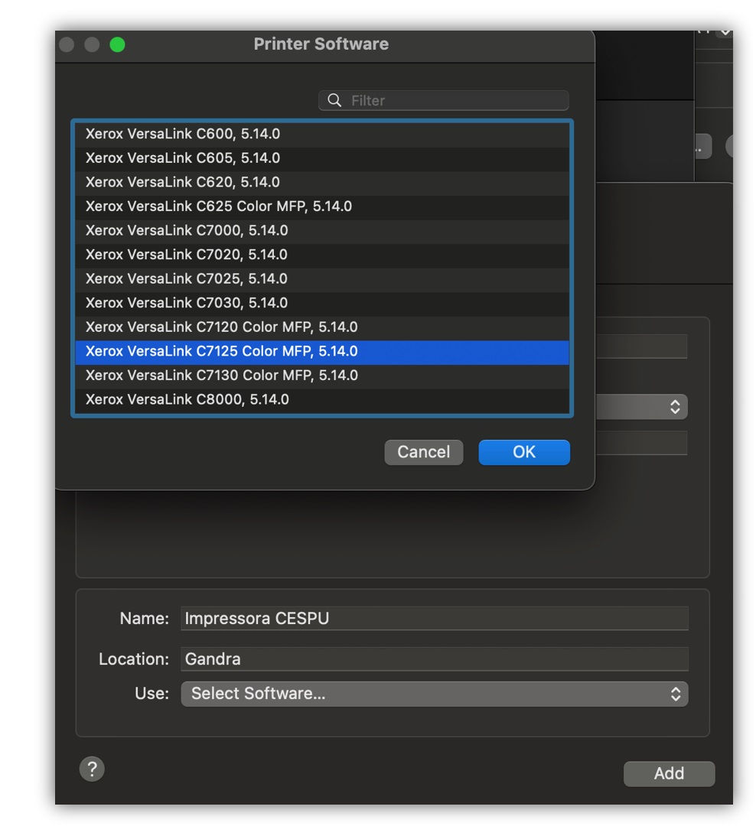This screenshot has width=756, height=839.
Task: Select Xerox VersaLink C7120 Color MFP
Action: pos(322,327)
